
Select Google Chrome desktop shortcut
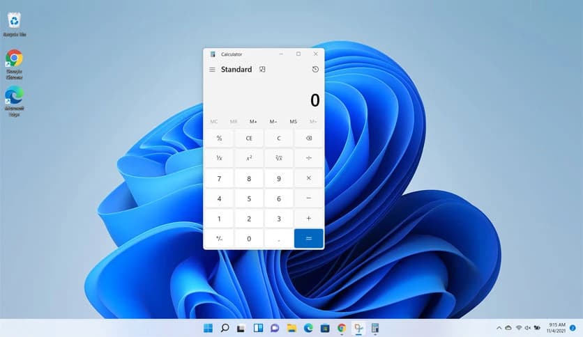pos(15,64)
